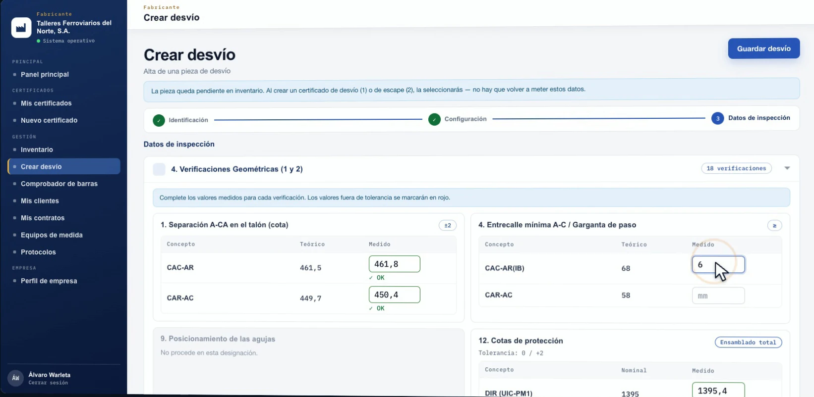Viewport: 814px width, 397px height.
Task: Go to Identificación step label
Action: point(188,120)
